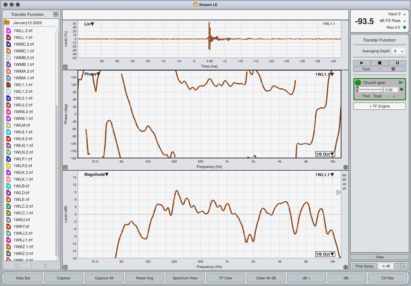Click the Capture All button
The width and height of the screenshot is (411, 286).
(x=103, y=278)
